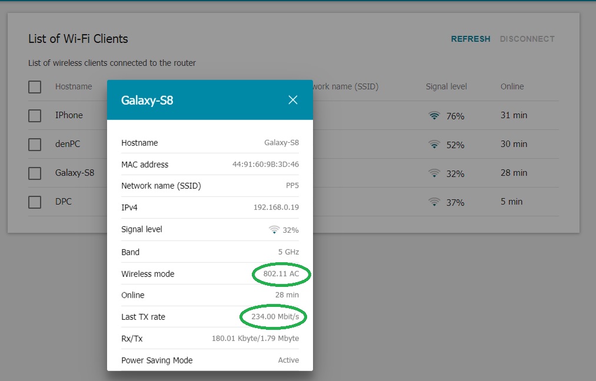Click the signal level icon inside dialog
596x381 pixels.
(x=274, y=230)
